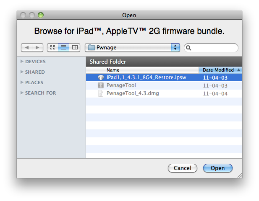This screenshot has width=259, height=201.
Task: Expand the DEVICES sidebar section
Action: click(22, 62)
